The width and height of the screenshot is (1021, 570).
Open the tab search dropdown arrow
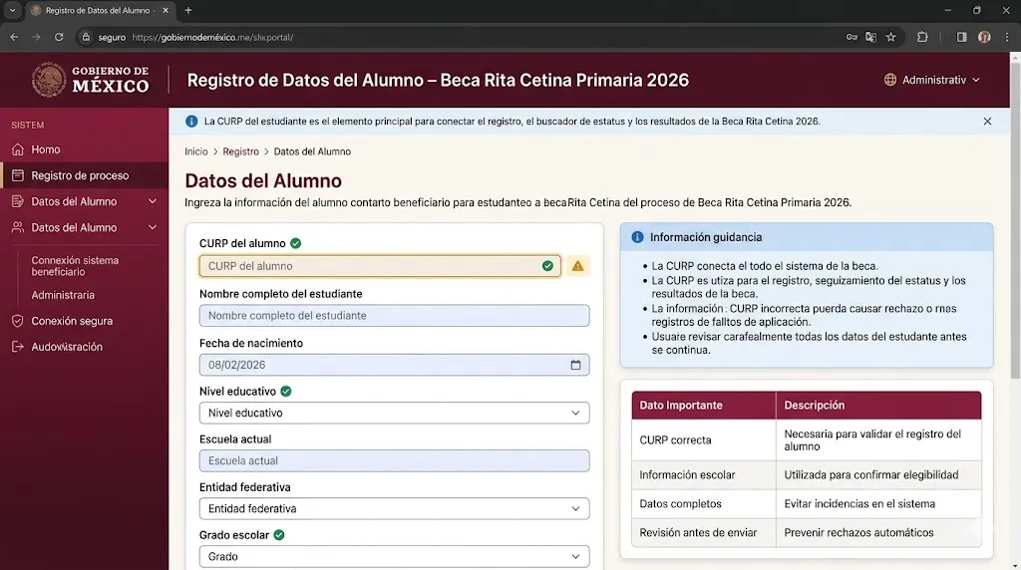pos(12,10)
